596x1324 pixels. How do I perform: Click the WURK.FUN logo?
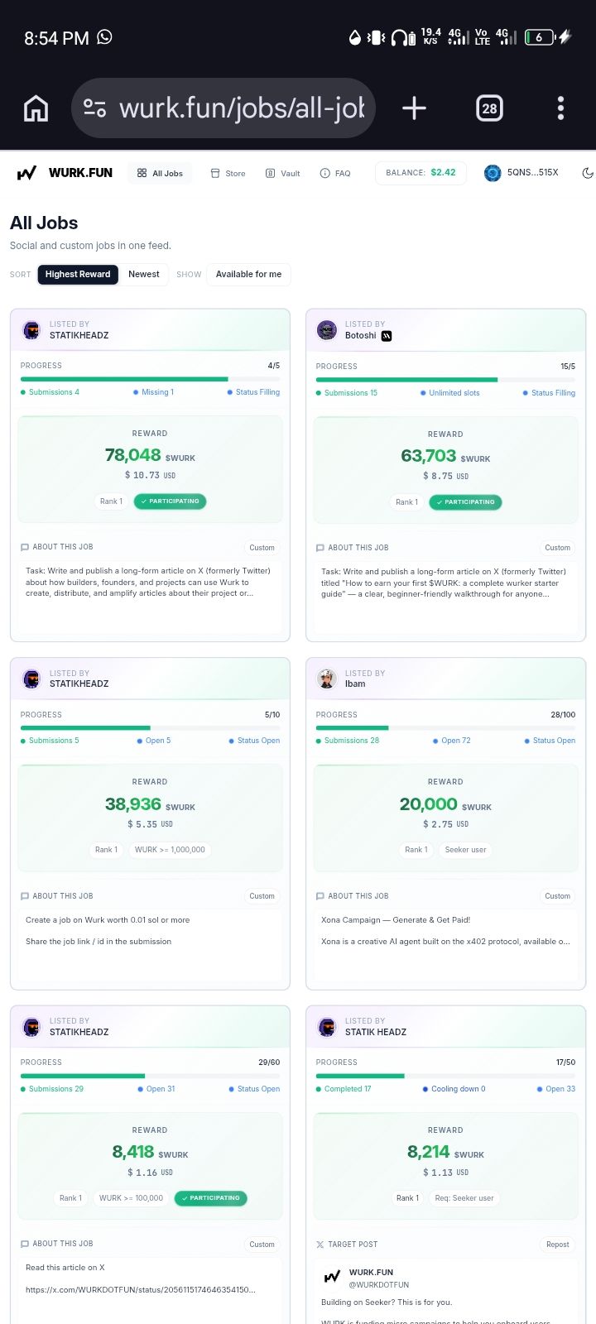point(65,173)
